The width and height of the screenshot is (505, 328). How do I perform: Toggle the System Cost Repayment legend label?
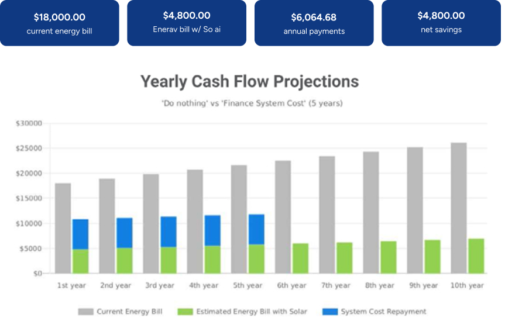pos(383,312)
